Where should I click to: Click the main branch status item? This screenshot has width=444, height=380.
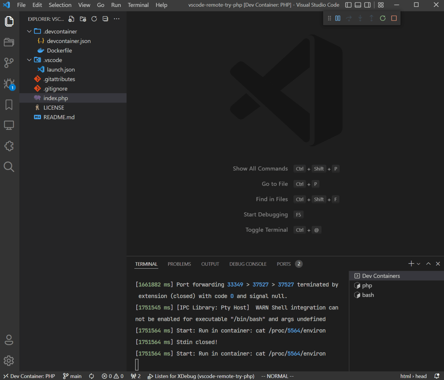point(72,376)
